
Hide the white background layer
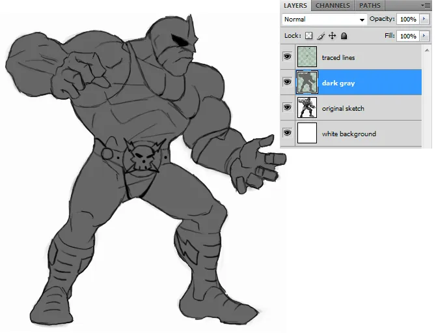287,133
